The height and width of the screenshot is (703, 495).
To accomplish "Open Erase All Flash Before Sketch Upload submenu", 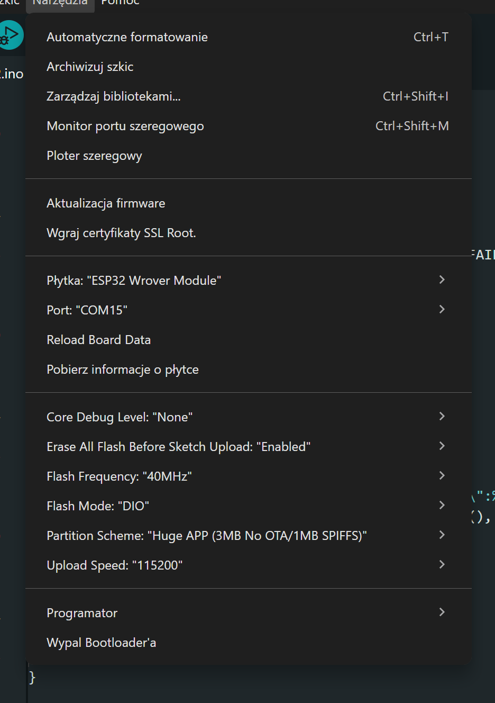I will point(248,447).
